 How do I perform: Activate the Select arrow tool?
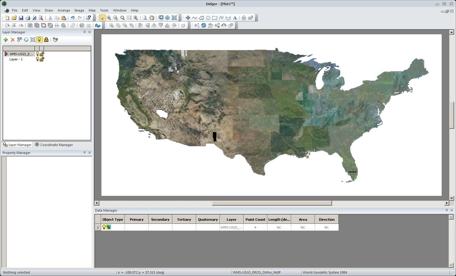(x=102, y=18)
